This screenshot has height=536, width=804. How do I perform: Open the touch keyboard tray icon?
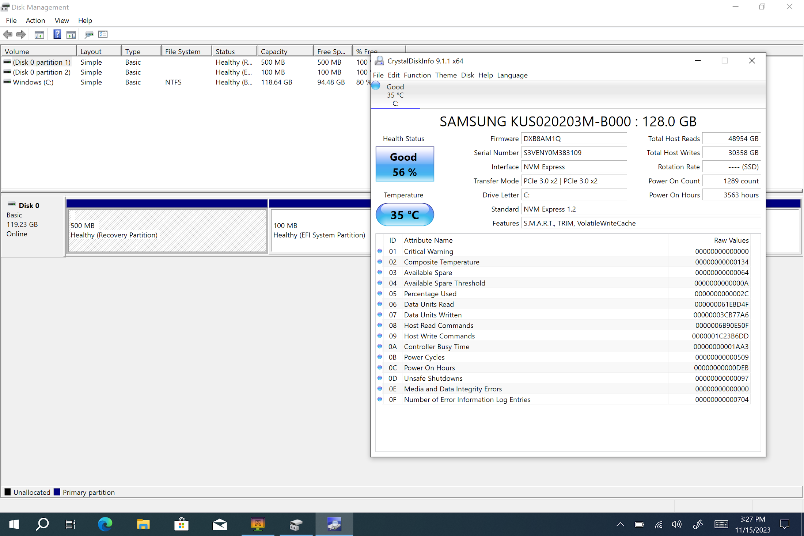coord(721,525)
